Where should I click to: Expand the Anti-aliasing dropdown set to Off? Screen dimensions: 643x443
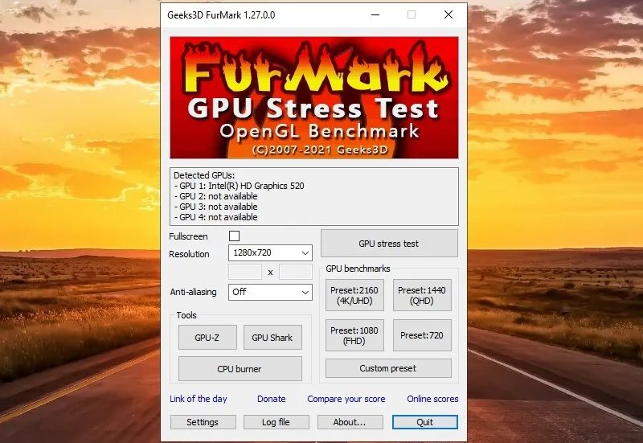pyautogui.click(x=270, y=292)
